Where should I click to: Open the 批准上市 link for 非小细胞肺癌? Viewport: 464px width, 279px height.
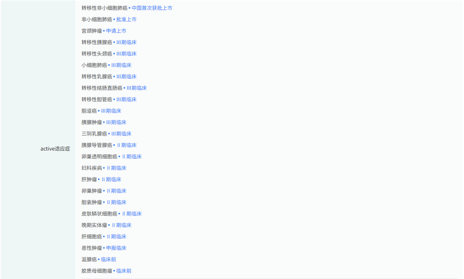pos(126,20)
